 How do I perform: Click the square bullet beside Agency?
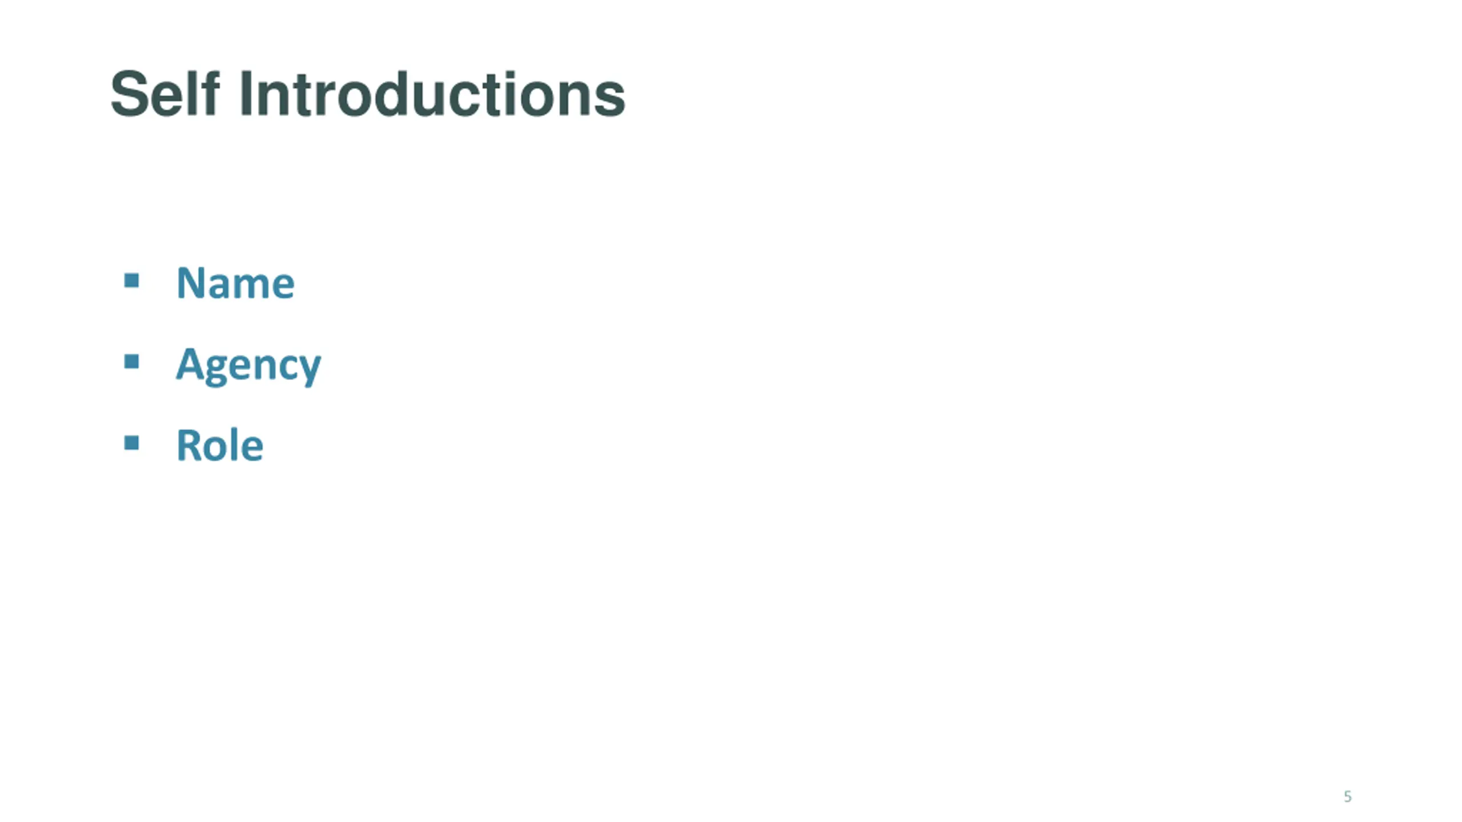[x=131, y=361]
